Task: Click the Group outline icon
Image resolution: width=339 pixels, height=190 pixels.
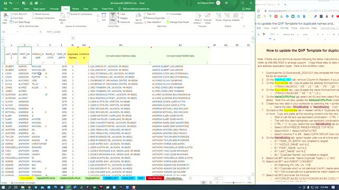Action: coord(218,17)
